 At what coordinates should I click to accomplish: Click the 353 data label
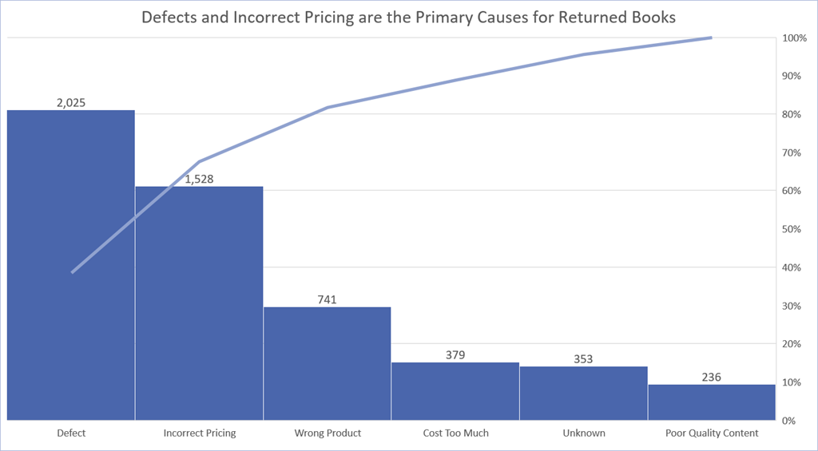[583, 359]
